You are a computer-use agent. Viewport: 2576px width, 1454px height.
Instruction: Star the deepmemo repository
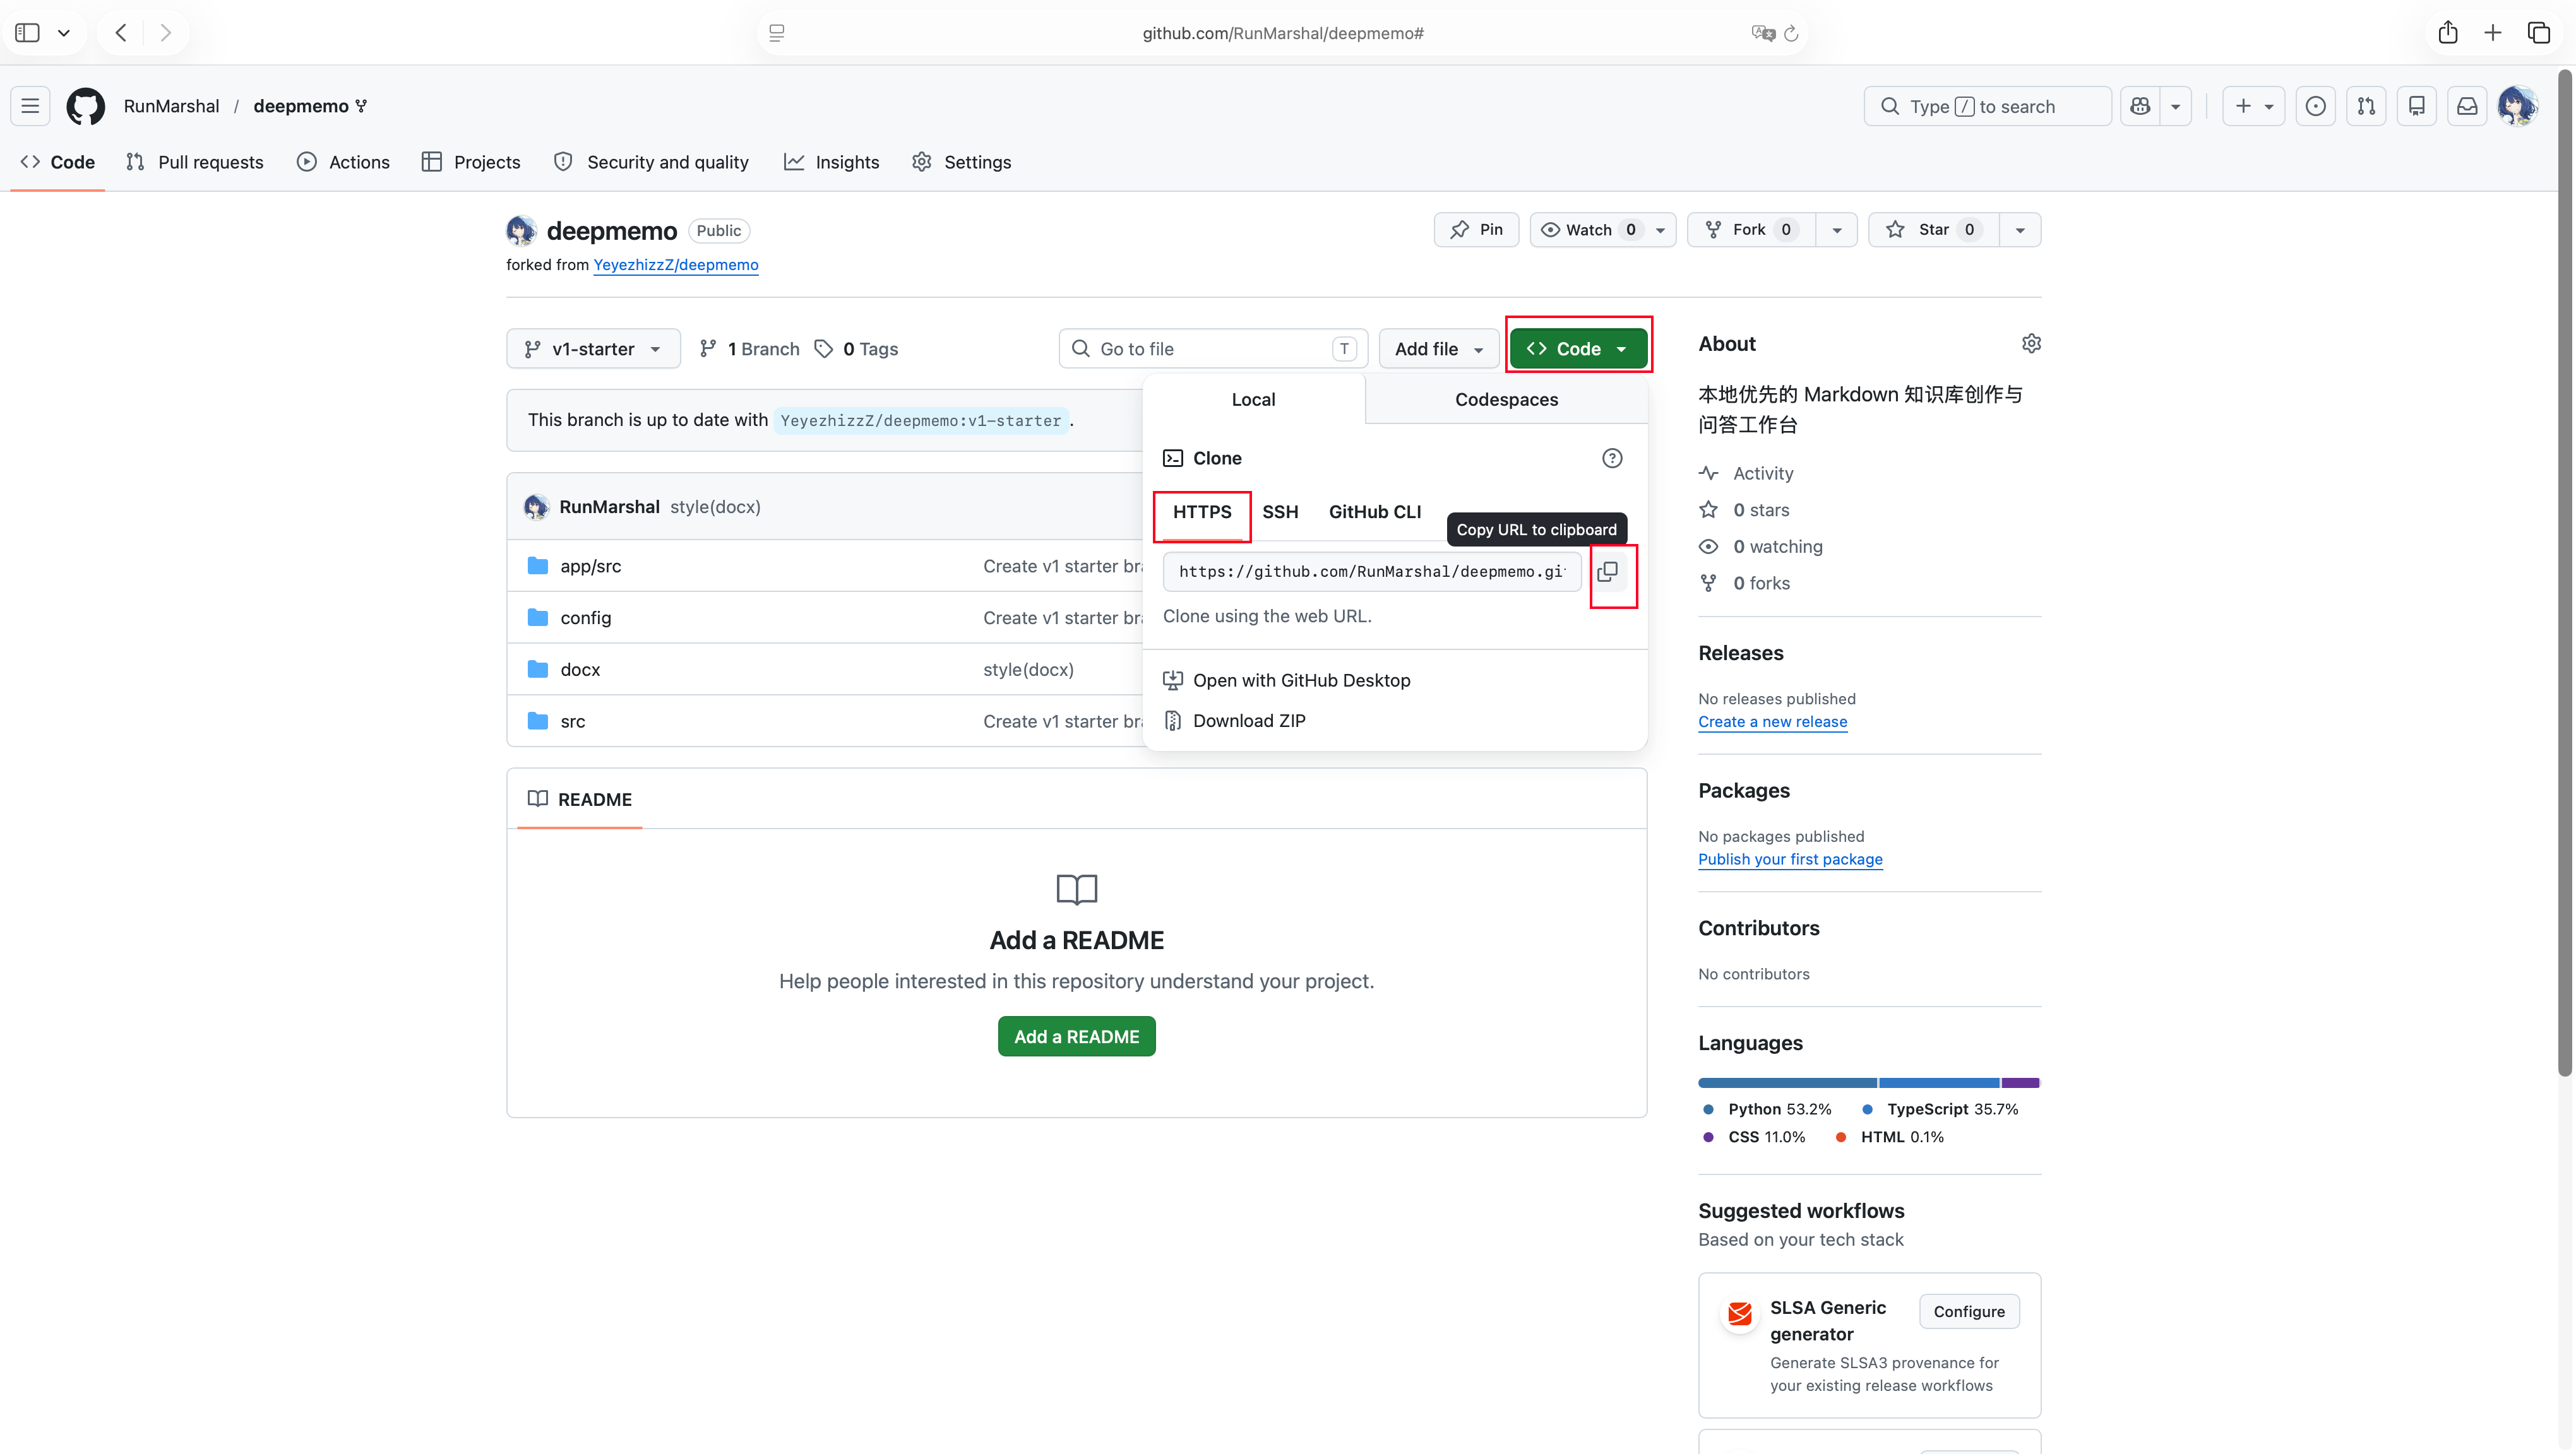(x=1933, y=230)
